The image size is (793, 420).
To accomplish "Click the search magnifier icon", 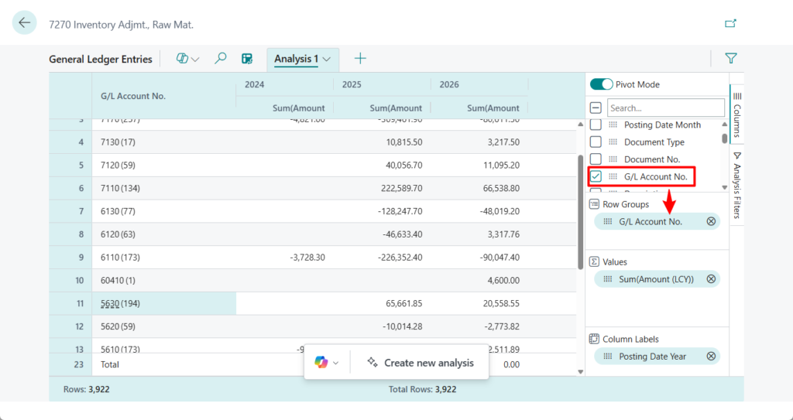I will [x=221, y=59].
